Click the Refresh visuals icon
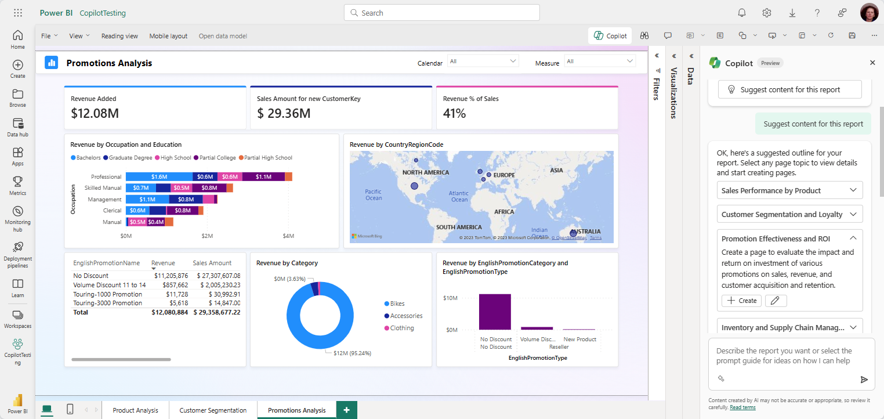Image resolution: width=884 pixels, height=419 pixels. (x=831, y=35)
